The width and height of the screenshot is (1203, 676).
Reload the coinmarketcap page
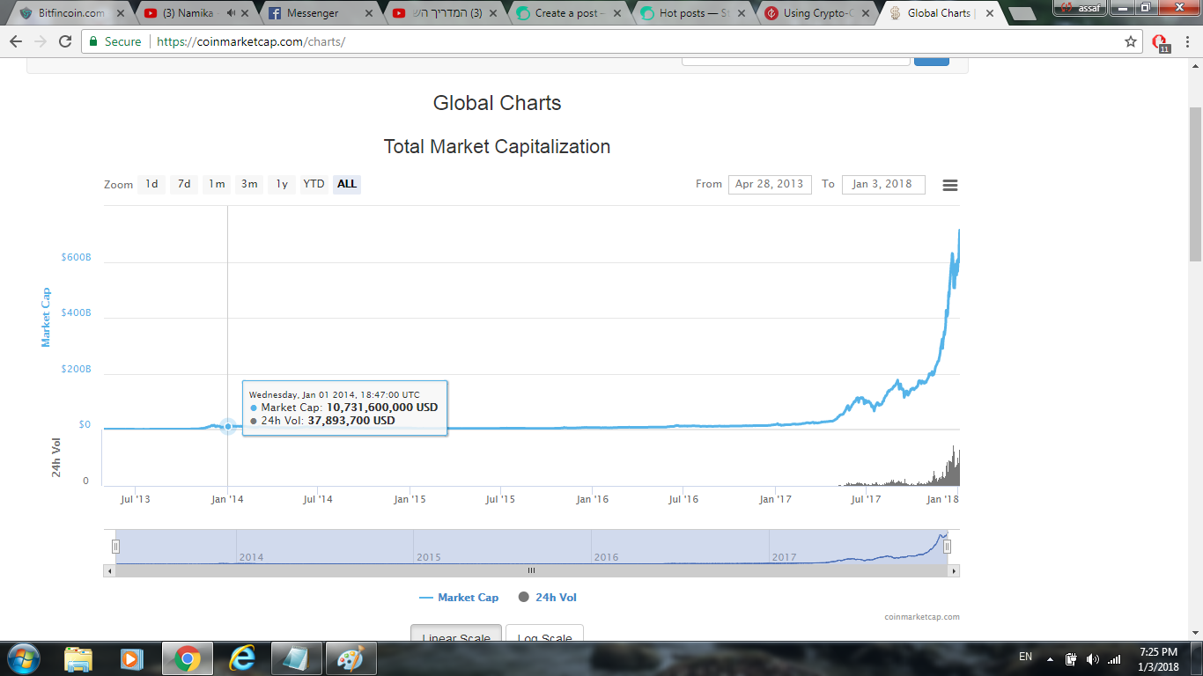65,41
